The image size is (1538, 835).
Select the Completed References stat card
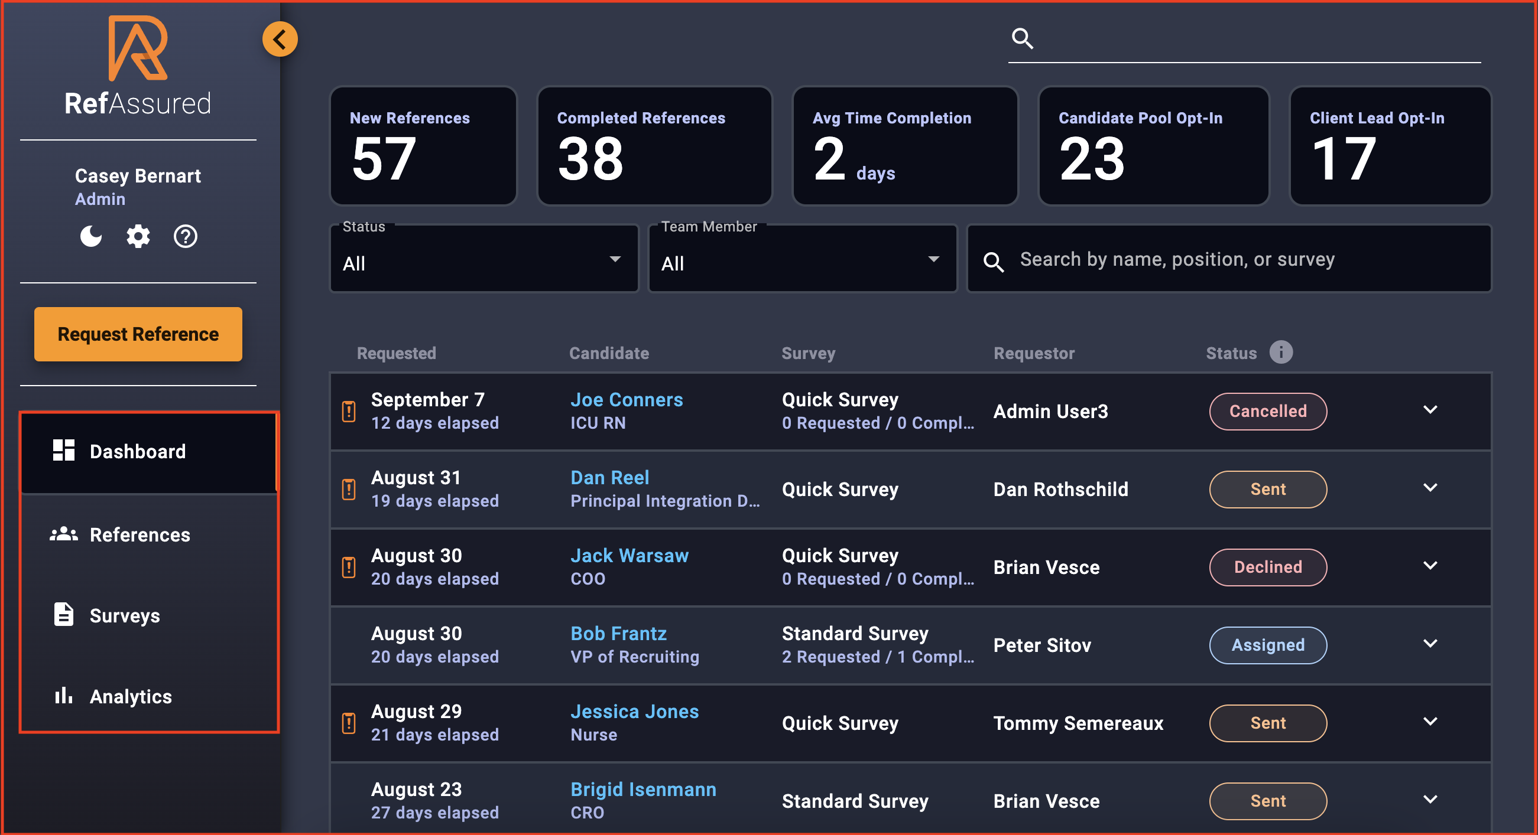pyautogui.click(x=655, y=146)
